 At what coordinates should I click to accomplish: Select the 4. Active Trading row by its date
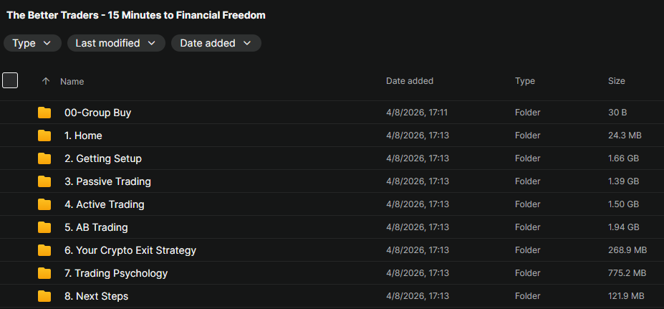pos(418,204)
